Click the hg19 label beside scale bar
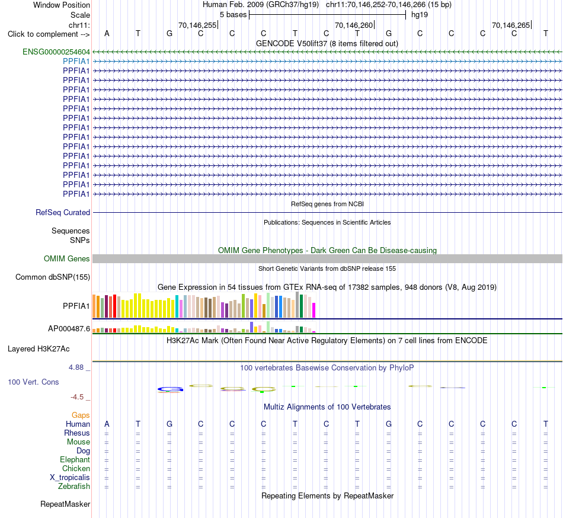The height and width of the screenshot is (518, 563). click(x=420, y=15)
